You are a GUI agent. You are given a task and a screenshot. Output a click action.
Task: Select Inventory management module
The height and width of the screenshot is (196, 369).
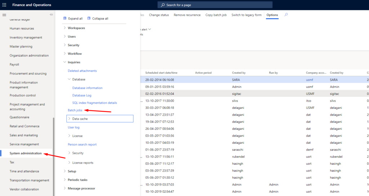[x=26, y=37]
